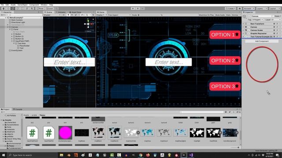The image size is (282, 158).
Task: Click the Pause button in the toolbar
Action: coord(138,8)
